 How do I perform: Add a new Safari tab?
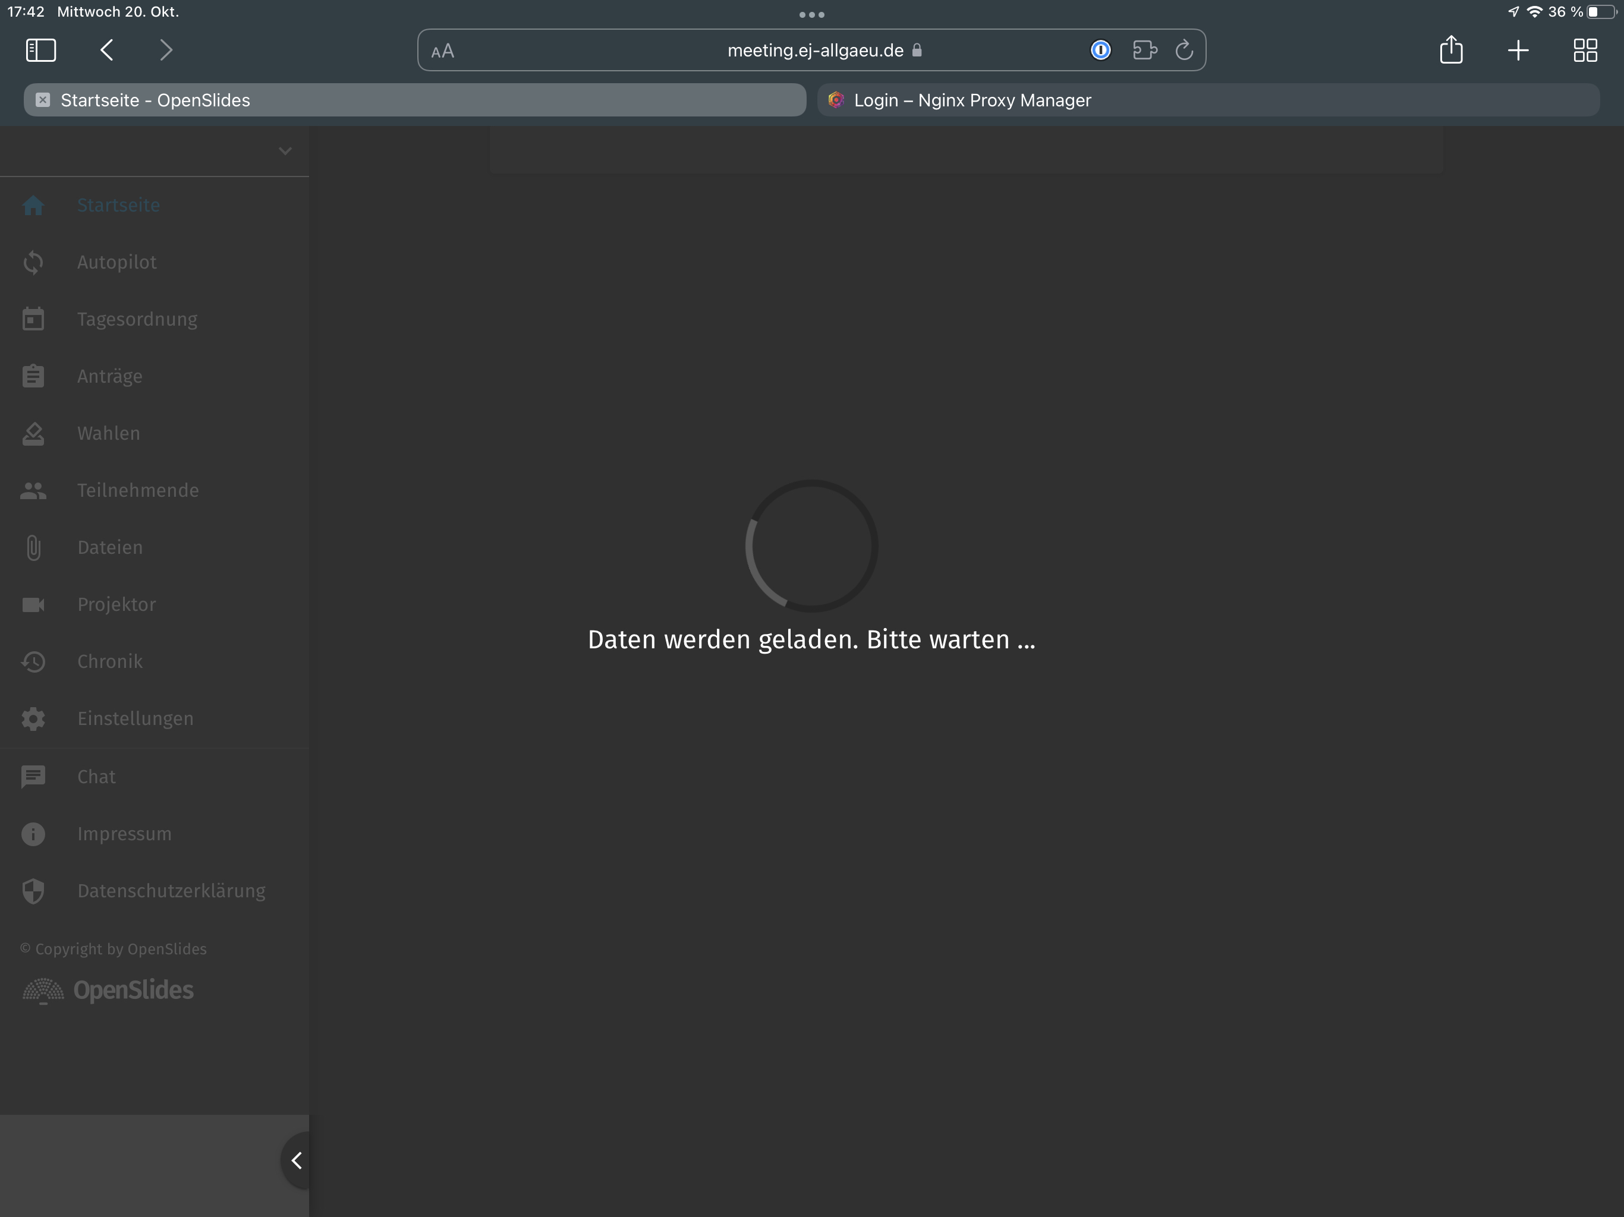[1518, 50]
